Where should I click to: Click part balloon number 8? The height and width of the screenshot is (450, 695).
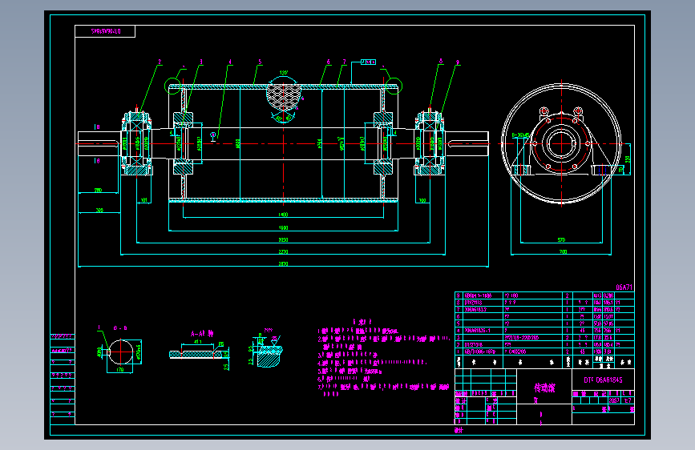click(441, 62)
